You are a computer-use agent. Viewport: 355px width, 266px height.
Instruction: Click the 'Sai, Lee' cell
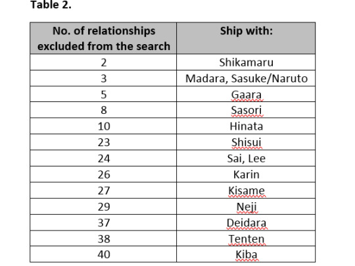coord(246,158)
